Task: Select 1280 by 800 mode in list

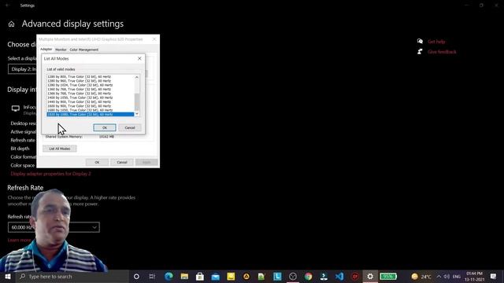Action: tap(80, 77)
